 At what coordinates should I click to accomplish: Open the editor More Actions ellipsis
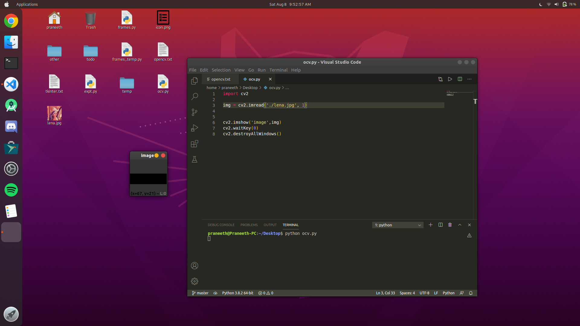[x=469, y=79]
